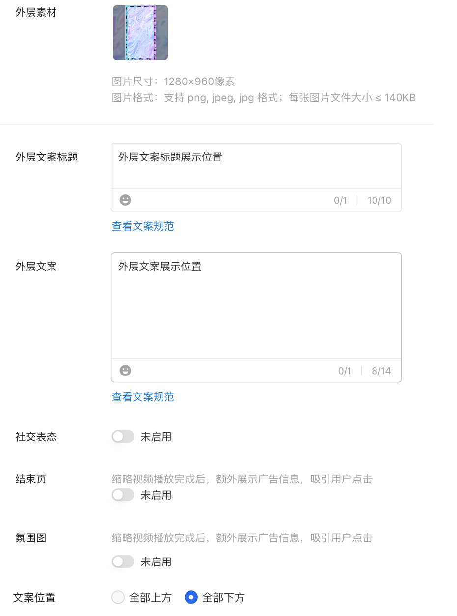Click the 文案位置 field label
Viewport: 457px width, 616px height.
pyautogui.click(x=34, y=598)
